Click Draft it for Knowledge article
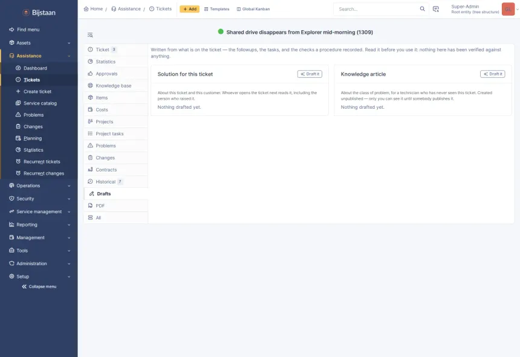Screen dimensions: 520x357 492,74
